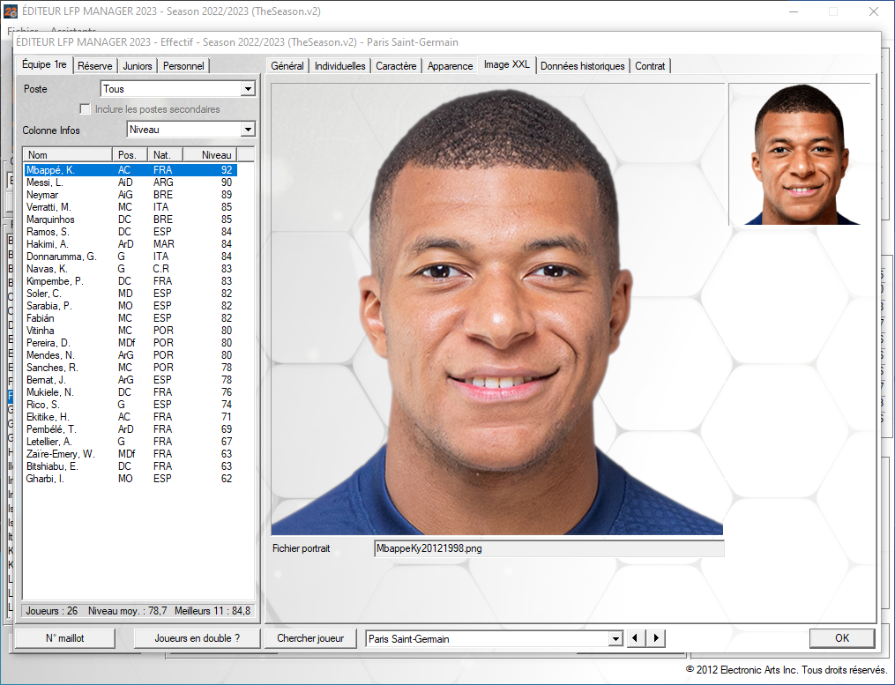Select player Navas, K. in list
895x685 pixels.
(x=131, y=269)
